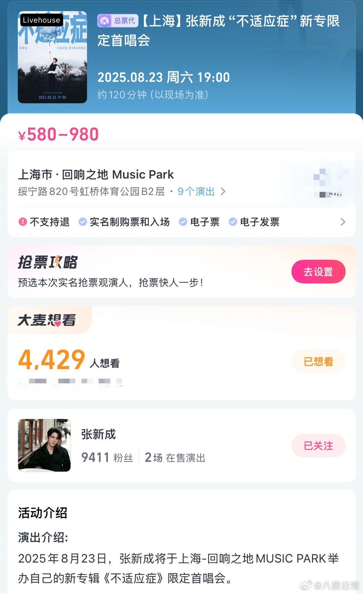The image size is (363, 594).
Task: Tap the checkmark icon beside 电子票
Action: click(x=183, y=222)
